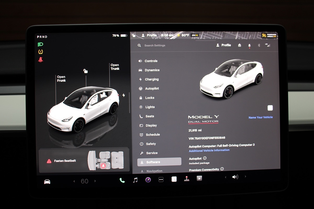
Task: Click the Name Your Vehicle link
Action: 260,117
